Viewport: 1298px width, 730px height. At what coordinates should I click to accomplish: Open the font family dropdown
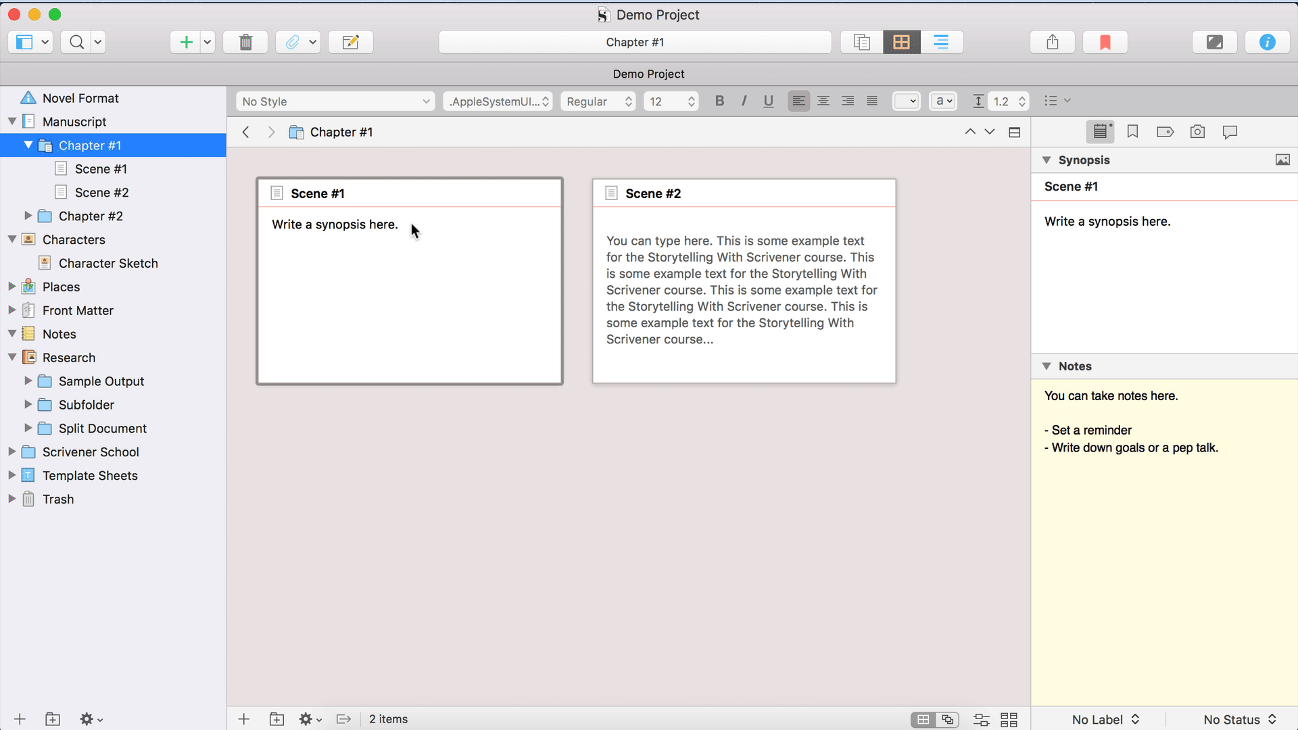[498, 101]
